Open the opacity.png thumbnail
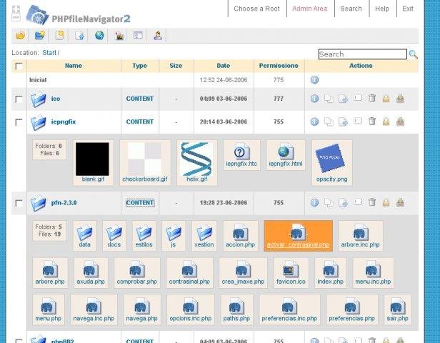Viewport: 440px width, 343px height. (331, 162)
